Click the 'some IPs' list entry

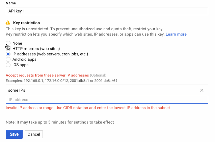click(x=17, y=90)
